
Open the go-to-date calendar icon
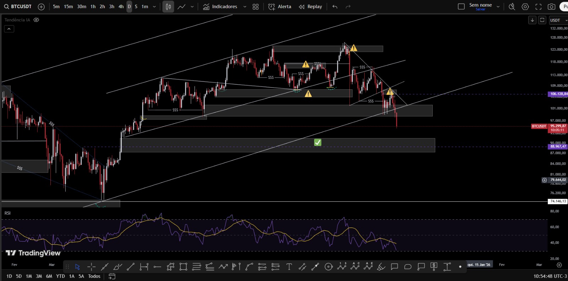click(x=112, y=276)
